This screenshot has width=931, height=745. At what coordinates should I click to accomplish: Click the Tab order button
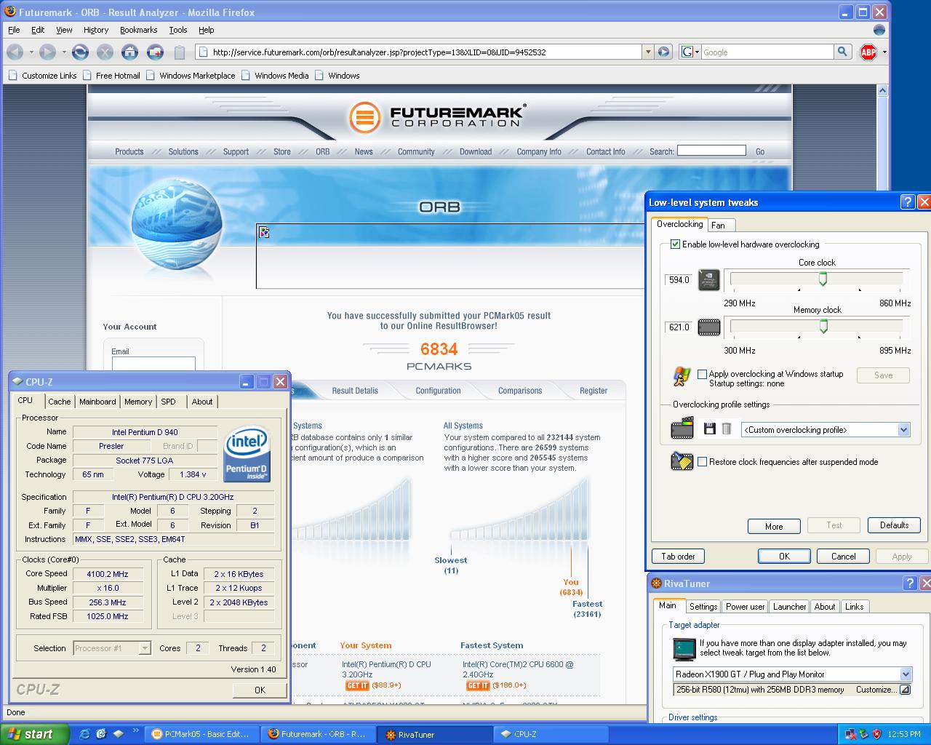[678, 556]
